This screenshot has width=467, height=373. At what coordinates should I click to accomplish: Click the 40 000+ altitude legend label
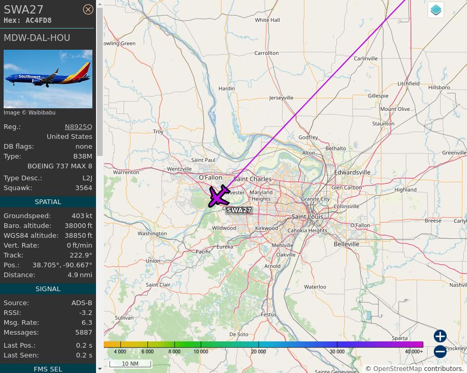414,352
